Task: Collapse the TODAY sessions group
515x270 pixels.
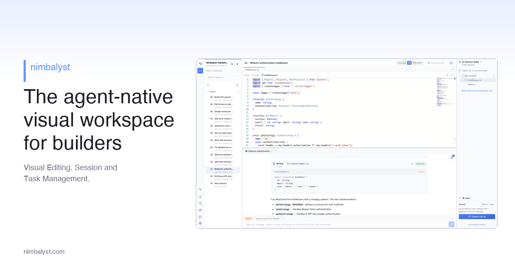Action: (207, 92)
